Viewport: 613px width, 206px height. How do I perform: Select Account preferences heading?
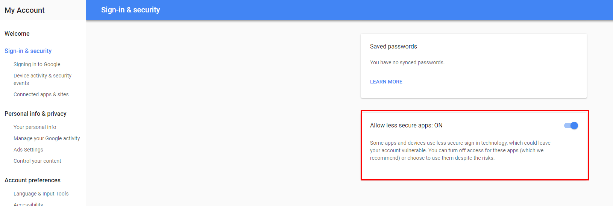click(x=32, y=180)
